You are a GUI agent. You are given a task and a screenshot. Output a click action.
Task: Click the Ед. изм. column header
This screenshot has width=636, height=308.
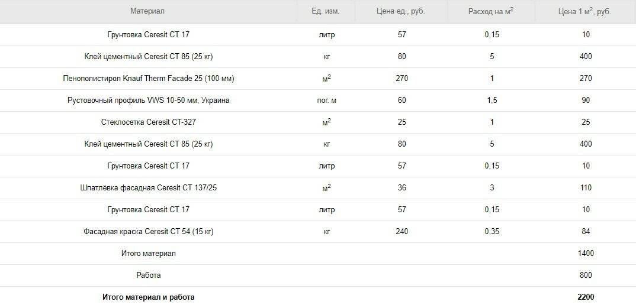(x=326, y=11)
